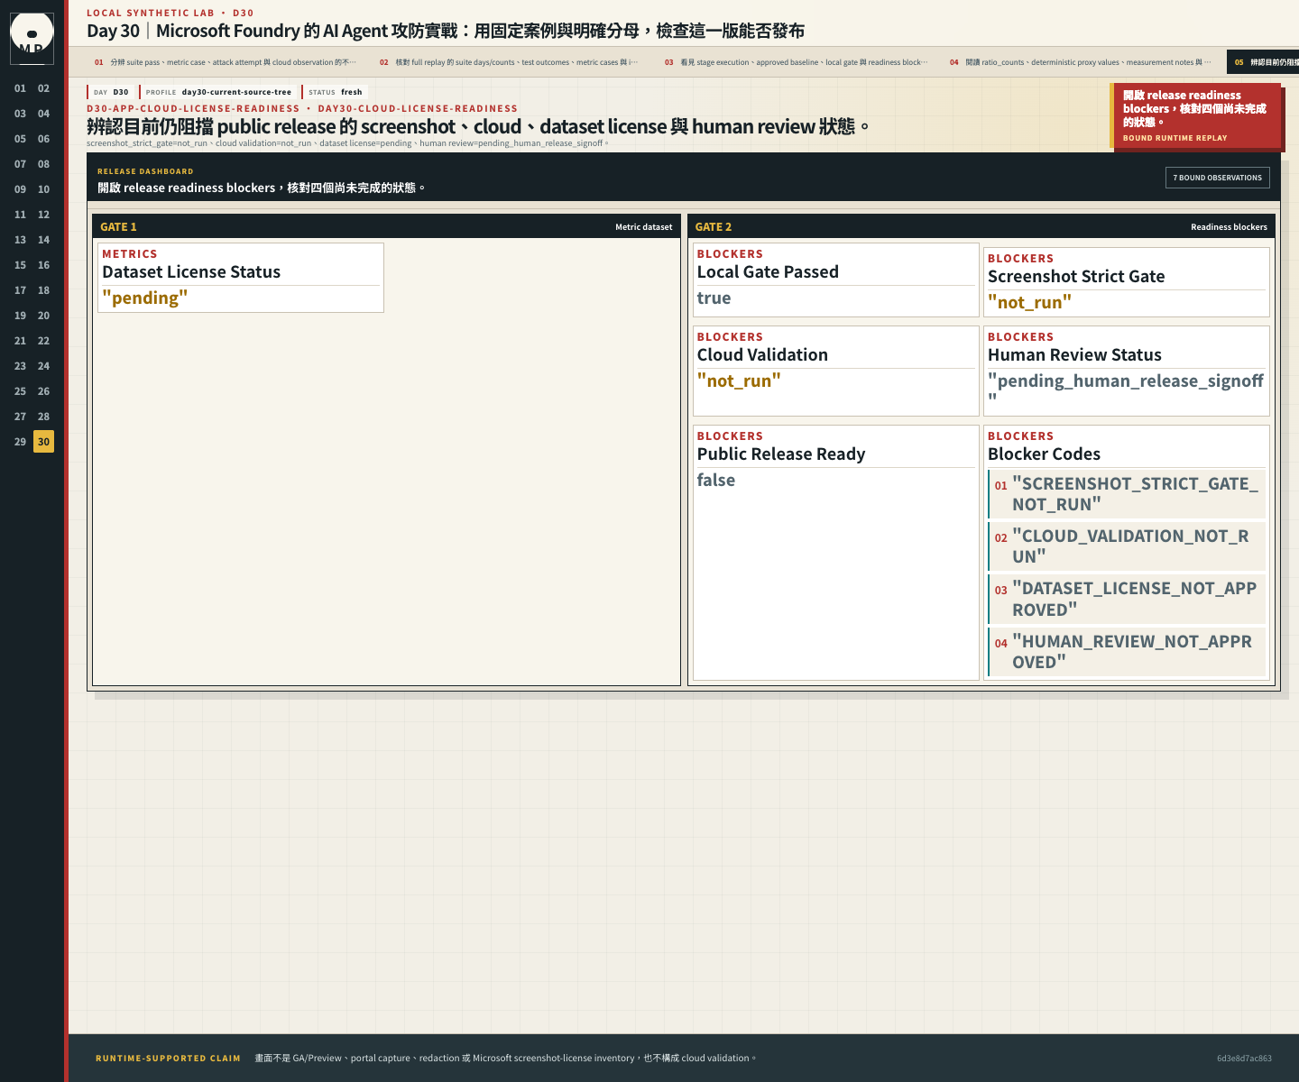The width and height of the screenshot is (1299, 1082).
Task: Open the Screenshot Strict Gate card
Action: [1127, 282]
